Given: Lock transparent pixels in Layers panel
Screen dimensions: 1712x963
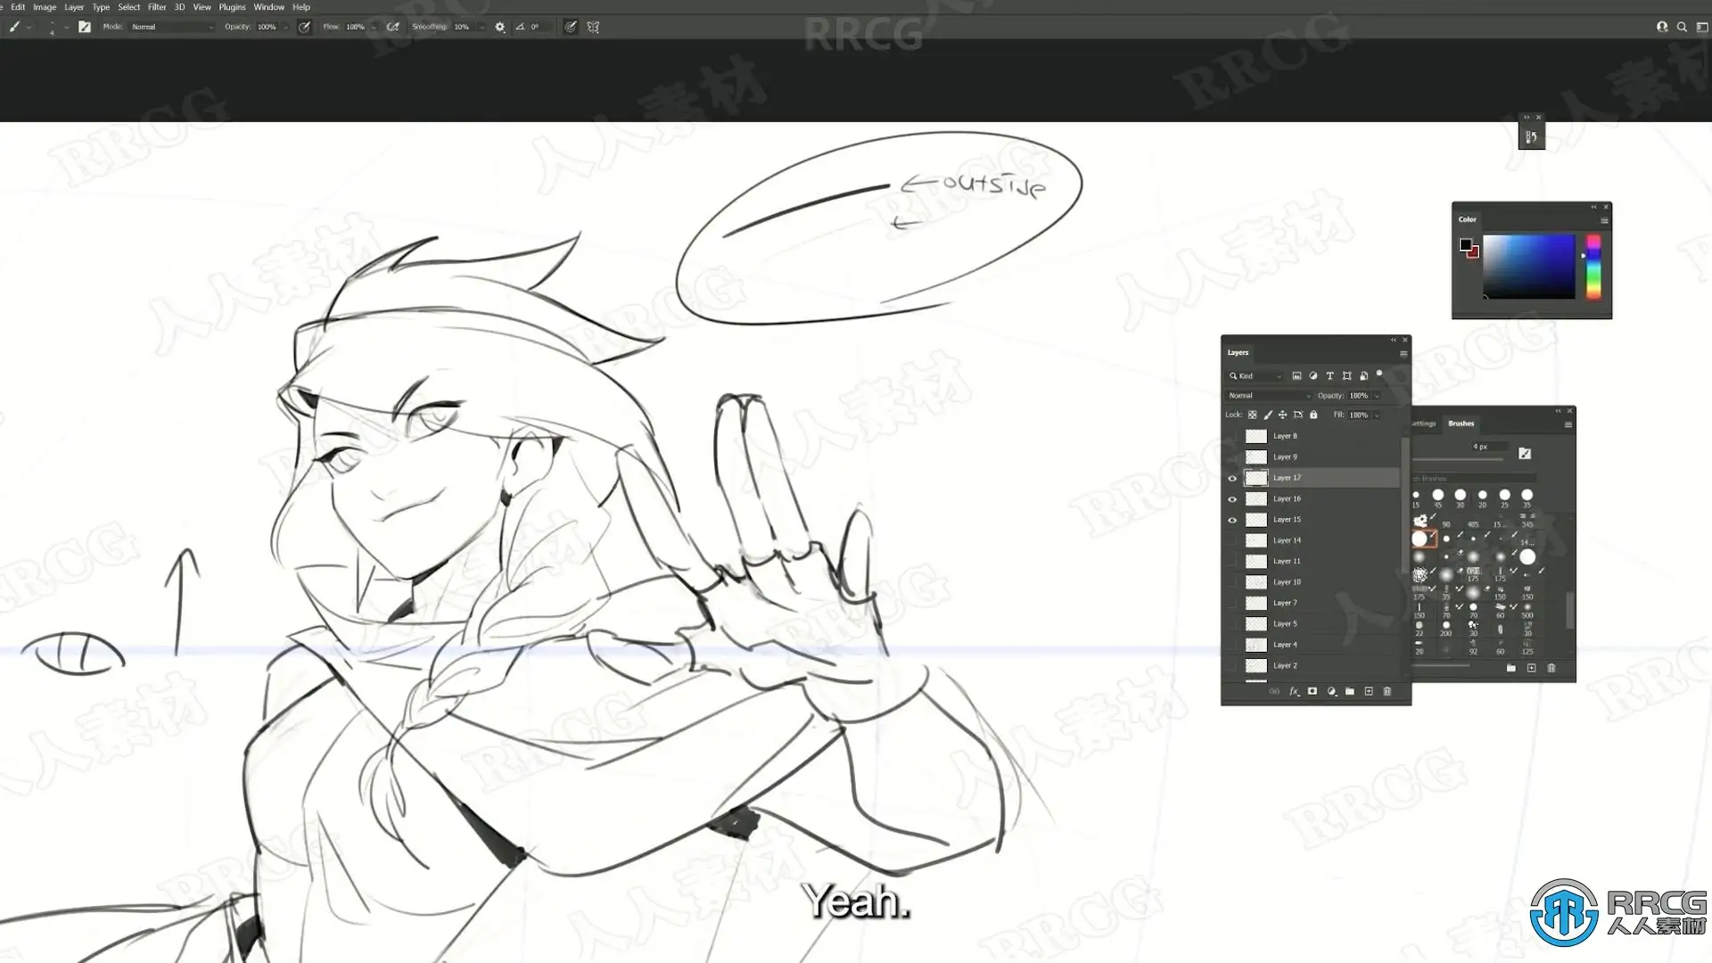Looking at the screenshot, I should (1252, 415).
